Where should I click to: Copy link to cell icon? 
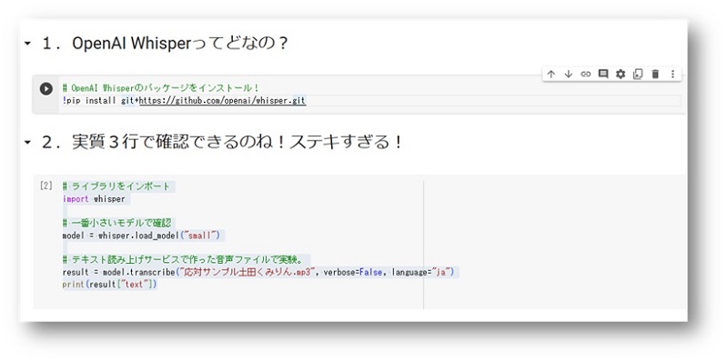(586, 75)
